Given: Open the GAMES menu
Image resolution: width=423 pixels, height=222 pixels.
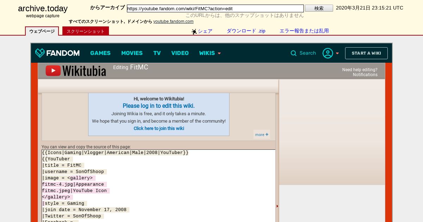Looking at the screenshot, I should [x=100, y=53].
